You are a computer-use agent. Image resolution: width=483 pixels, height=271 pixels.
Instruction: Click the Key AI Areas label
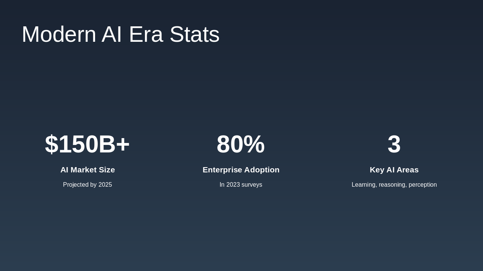(x=394, y=170)
